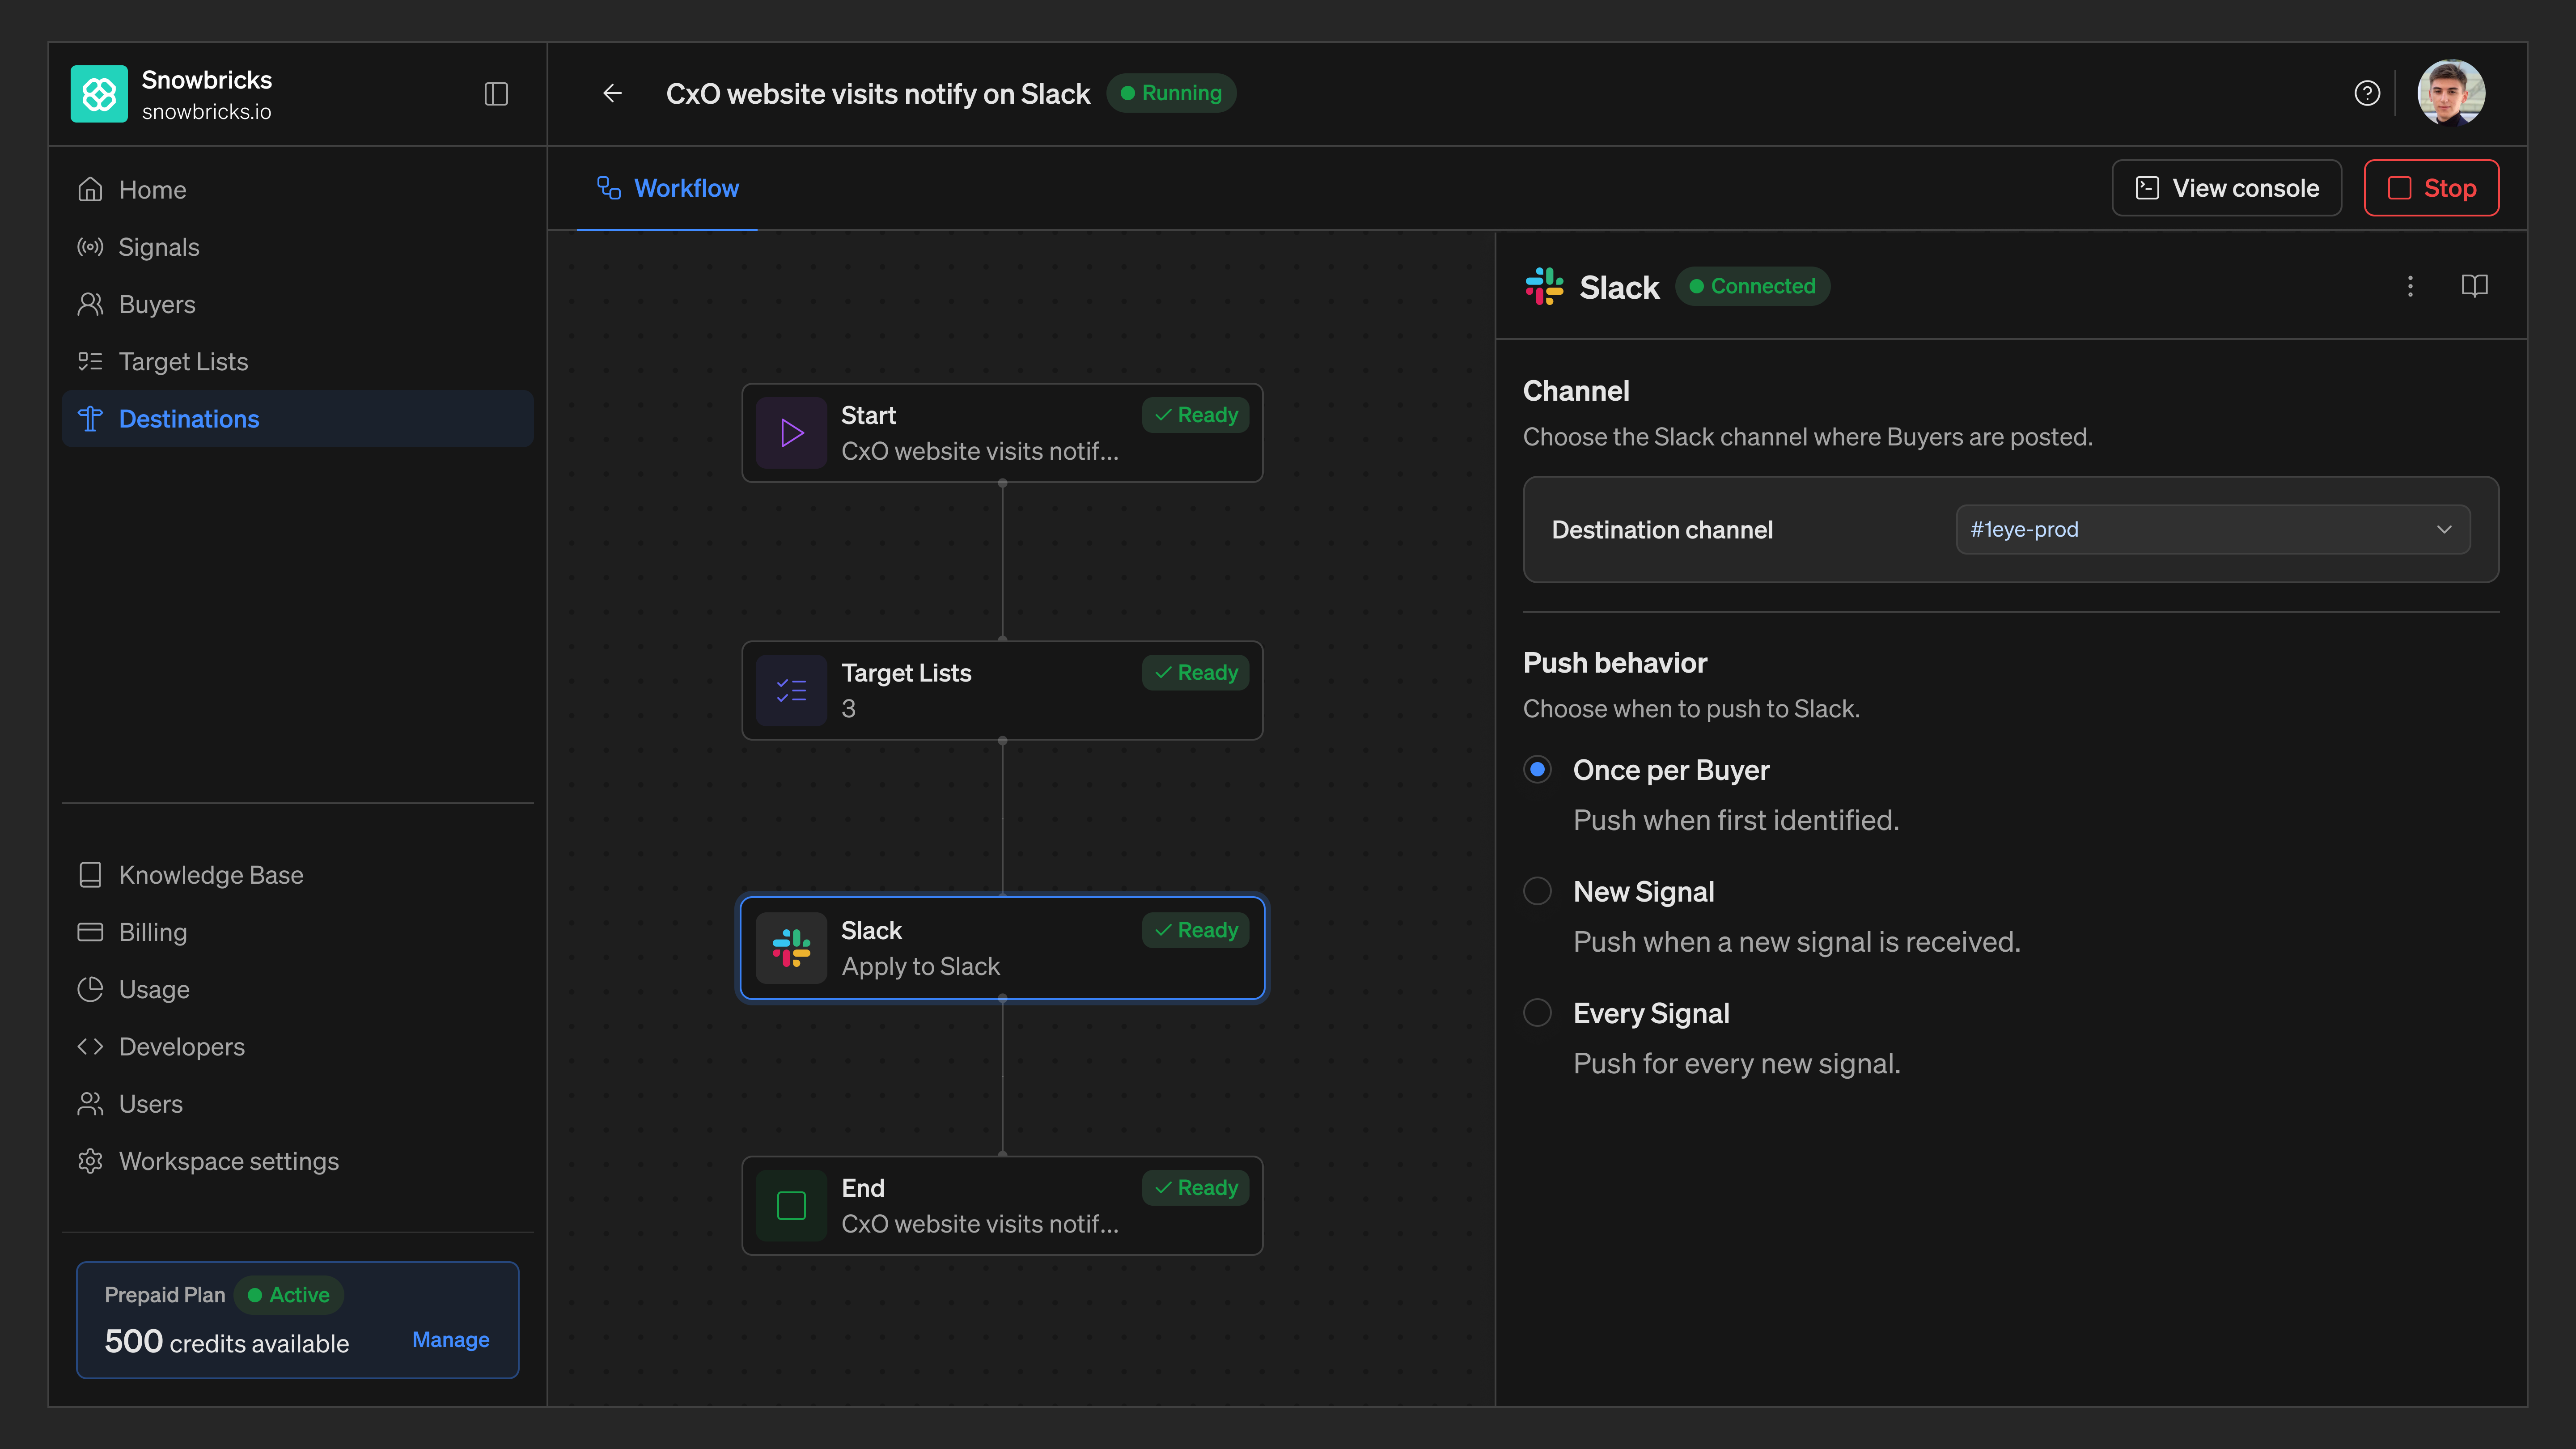Click the 'Push behavior' heading

tap(1615, 663)
